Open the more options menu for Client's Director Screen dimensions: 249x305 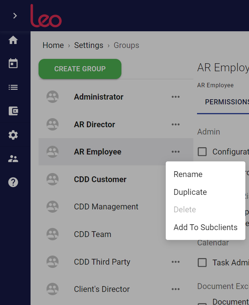tap(176, 289)
